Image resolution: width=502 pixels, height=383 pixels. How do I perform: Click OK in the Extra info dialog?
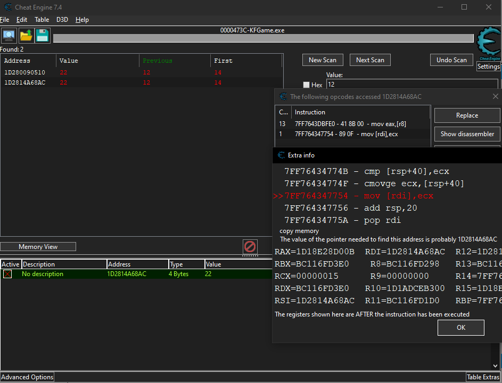[x=460, y=328]
